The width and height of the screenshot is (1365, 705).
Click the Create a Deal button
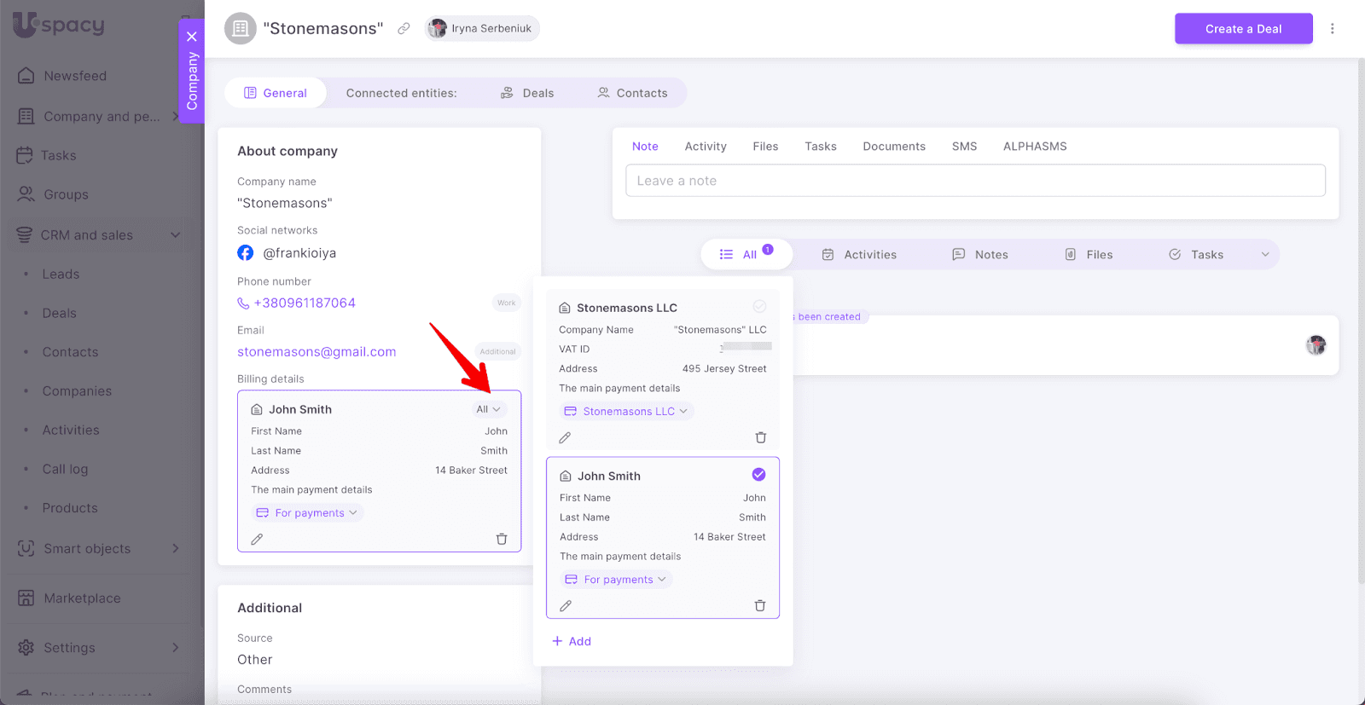click(1243, 29)
